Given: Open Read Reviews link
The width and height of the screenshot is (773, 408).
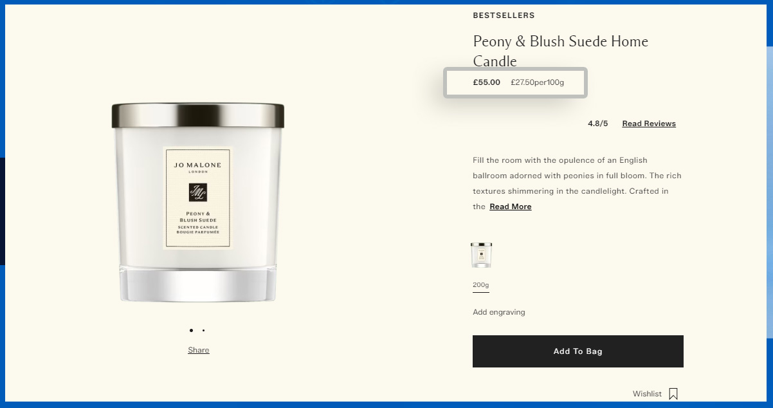Looking at the screenshot, I should tap(649, 124).
